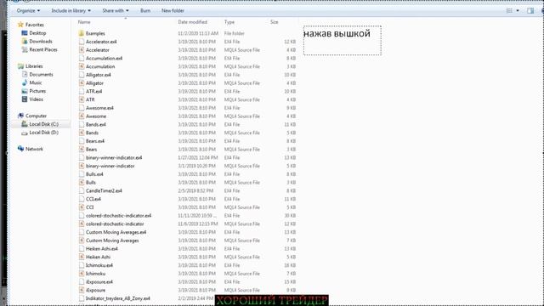This screenshot has width=544, height=306.
Task: Click the Bulls.ex4 file icon
Action: 82,174
